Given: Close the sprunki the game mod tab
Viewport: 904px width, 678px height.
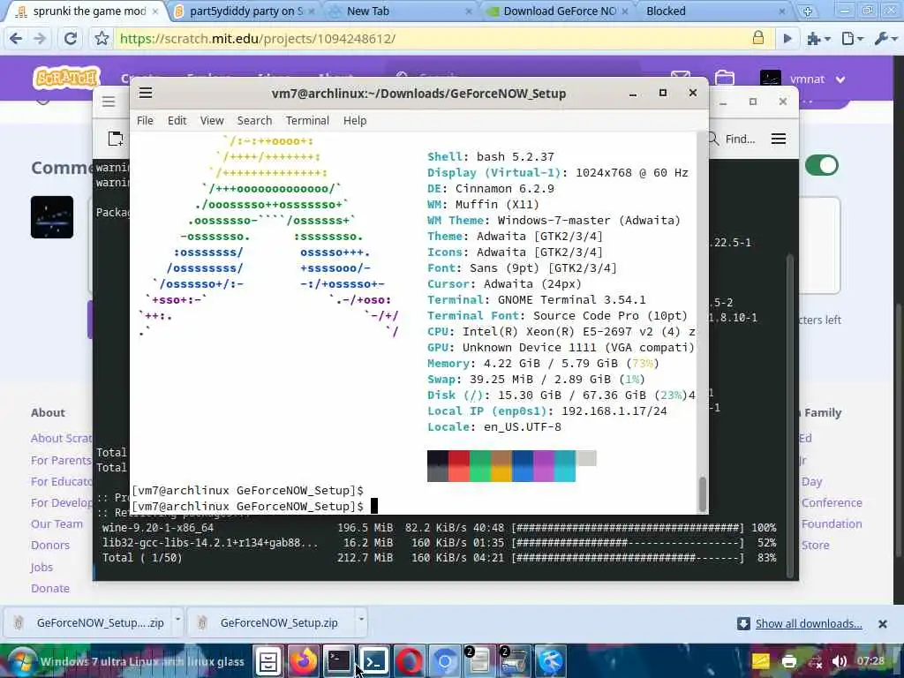Looking at the screenshot, I should pyautogui.click(x=155, y=11).
